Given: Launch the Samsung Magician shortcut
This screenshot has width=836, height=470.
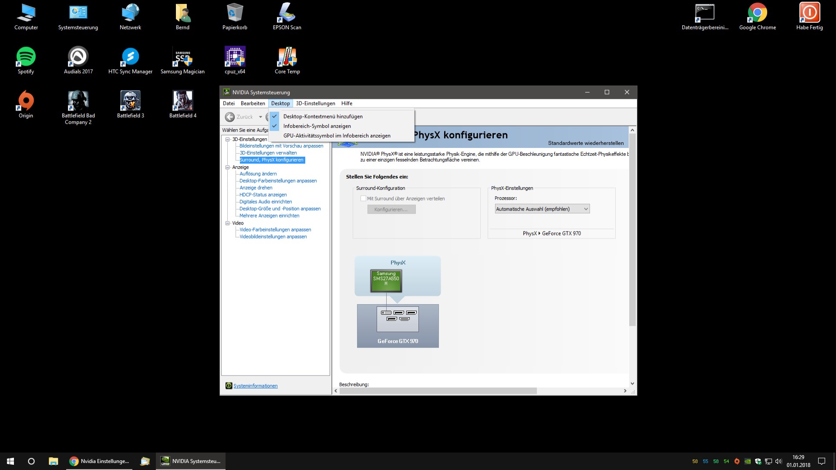Looking at the screenshot, I should [x=182, y=57].
